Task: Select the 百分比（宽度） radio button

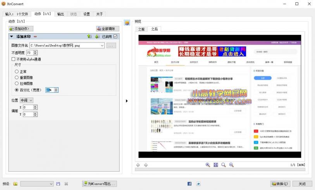Action: [17, 90]
